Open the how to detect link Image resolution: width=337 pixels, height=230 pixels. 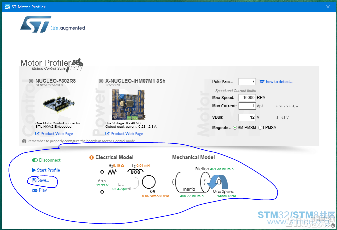[279, 82]
